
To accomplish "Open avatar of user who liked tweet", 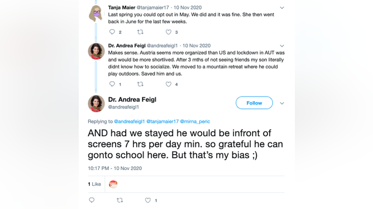I will tap(113, 184).
